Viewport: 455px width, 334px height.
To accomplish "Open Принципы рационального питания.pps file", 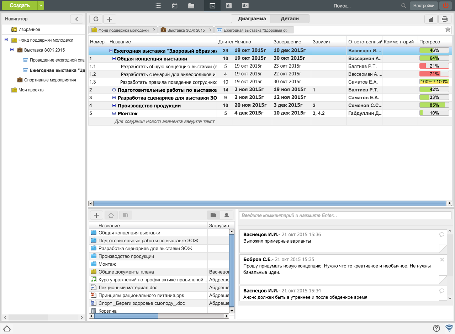I will [141, 295].
